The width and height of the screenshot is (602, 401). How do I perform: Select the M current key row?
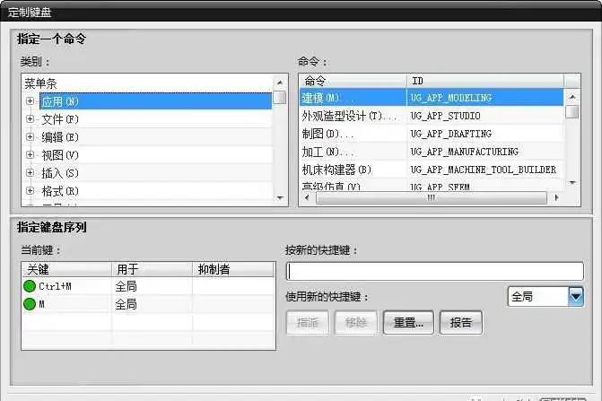pos(148,304)
